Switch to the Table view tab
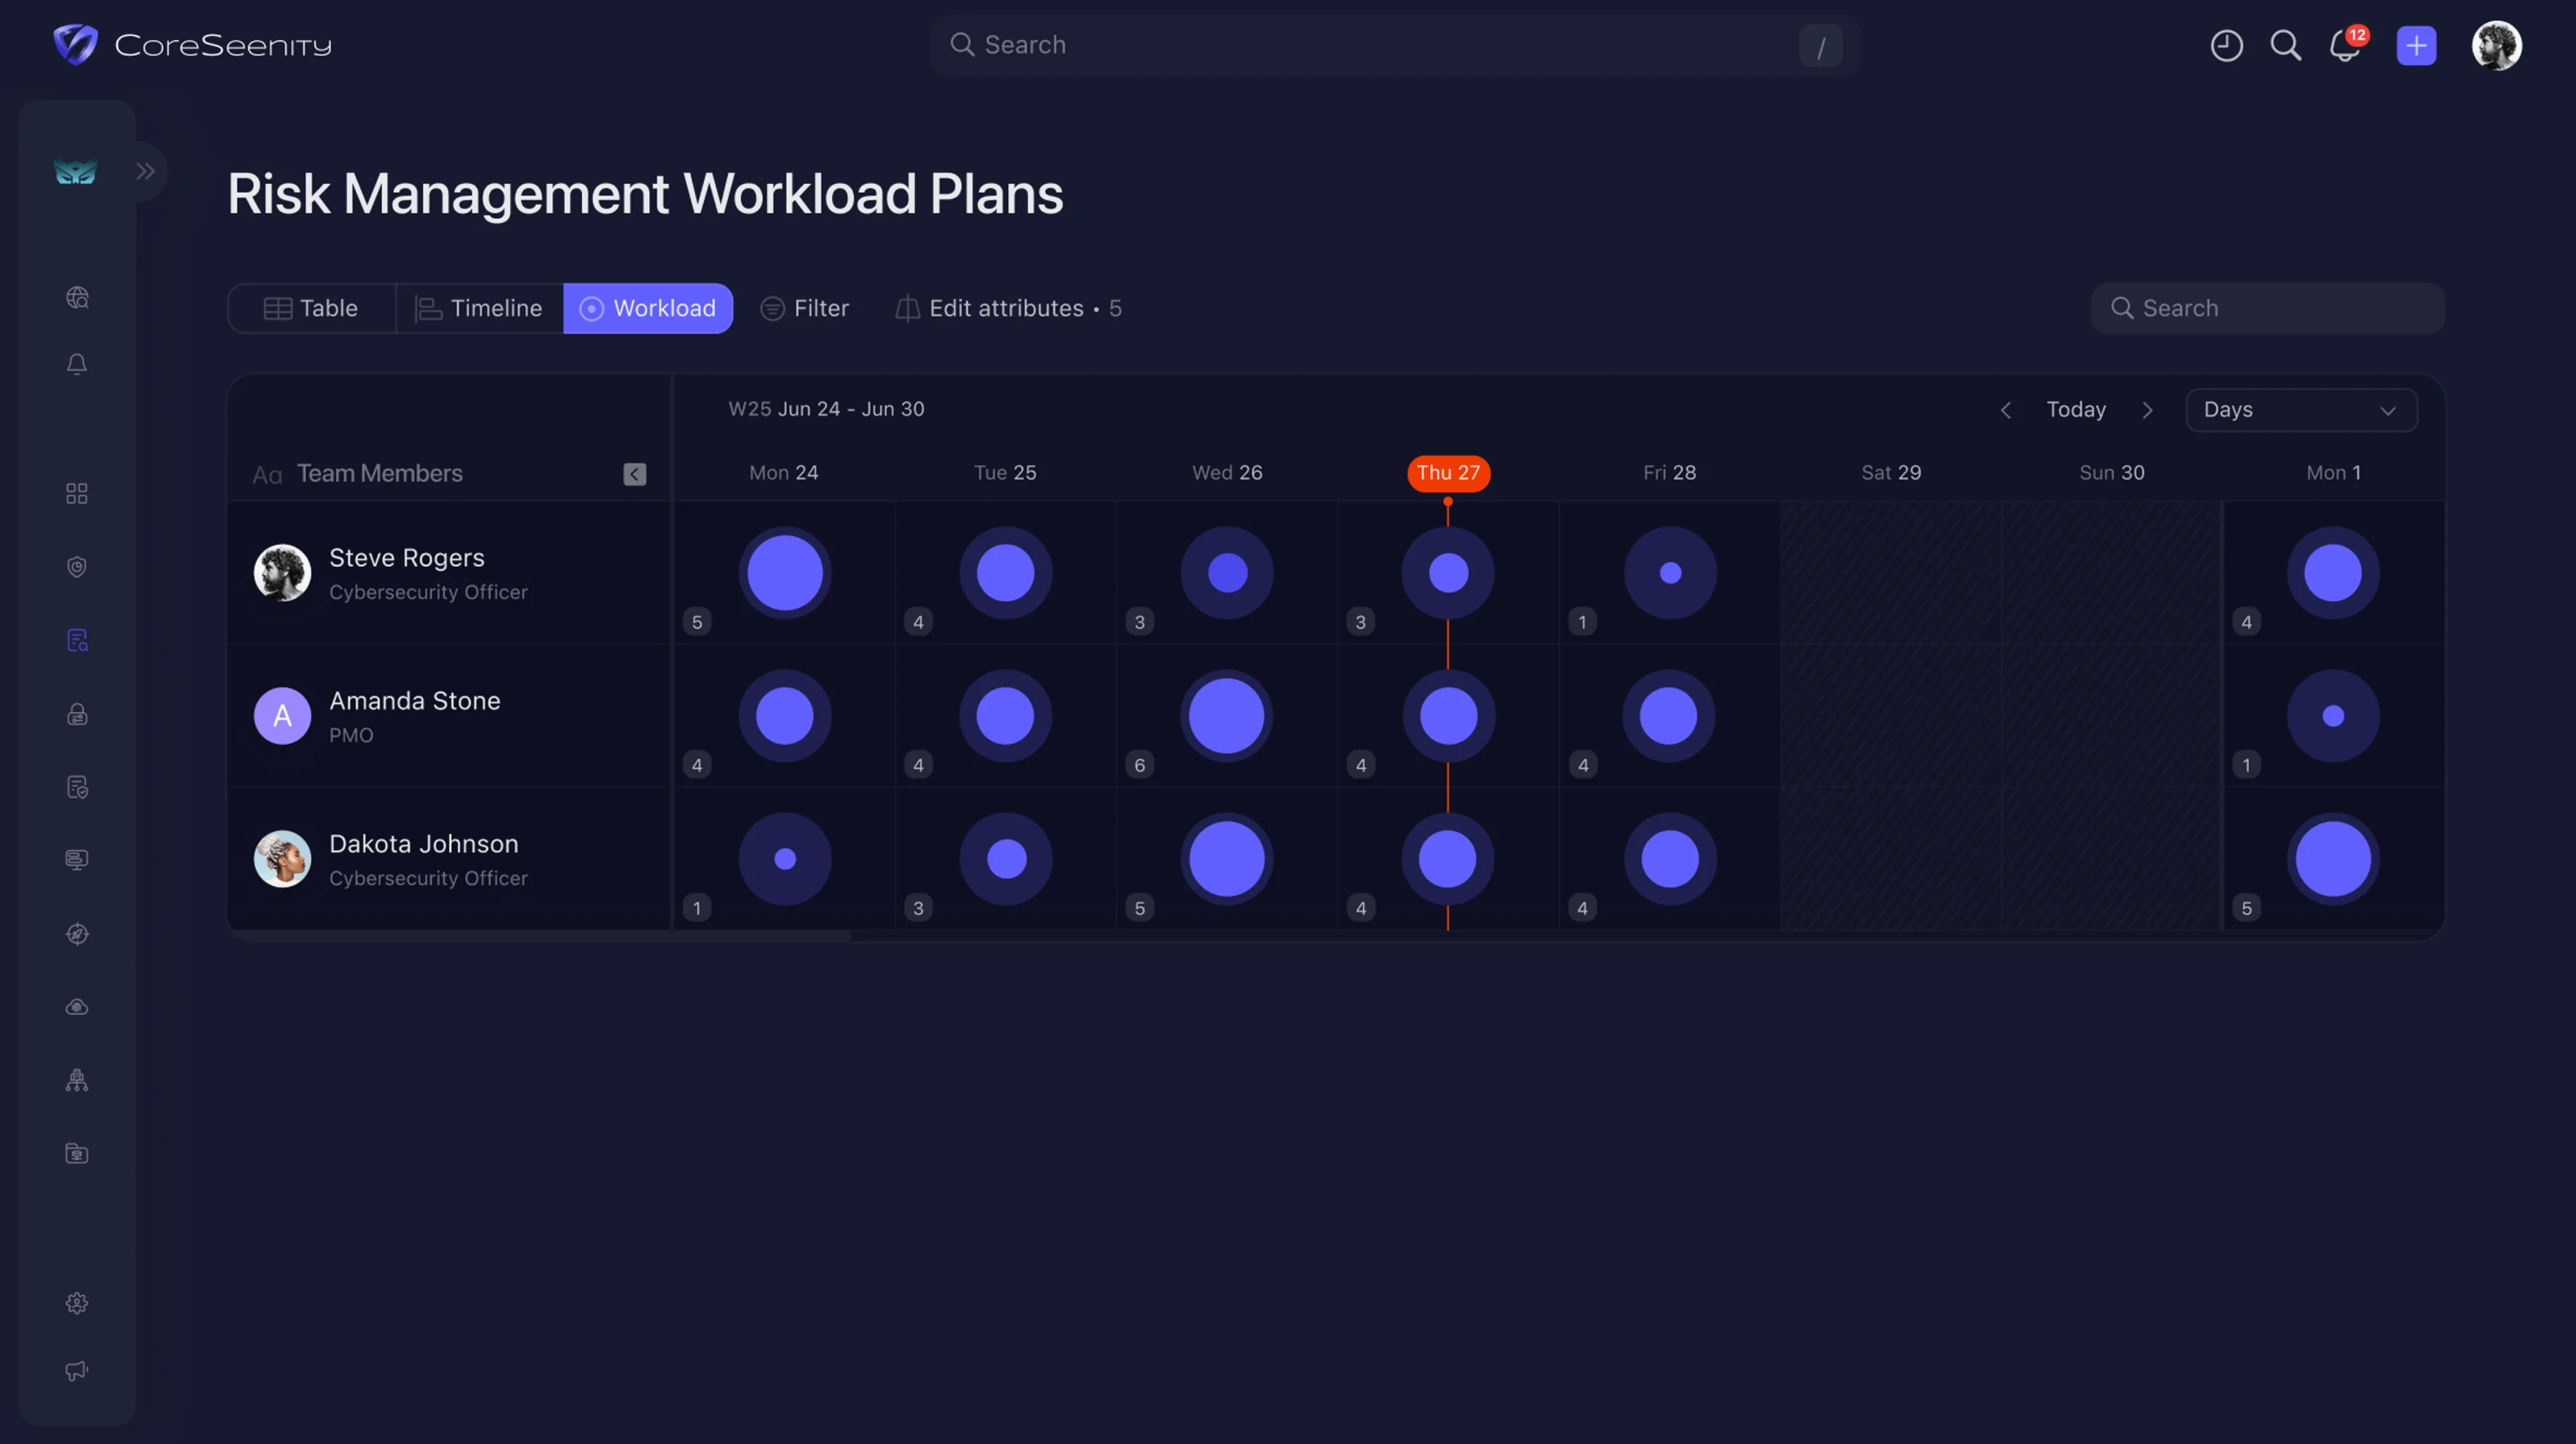 point(311,309)
